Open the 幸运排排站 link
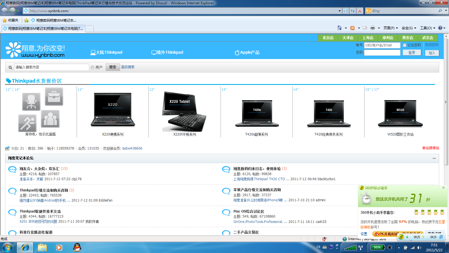This screenshot has height=253, width=449. (x=430, y=148)
